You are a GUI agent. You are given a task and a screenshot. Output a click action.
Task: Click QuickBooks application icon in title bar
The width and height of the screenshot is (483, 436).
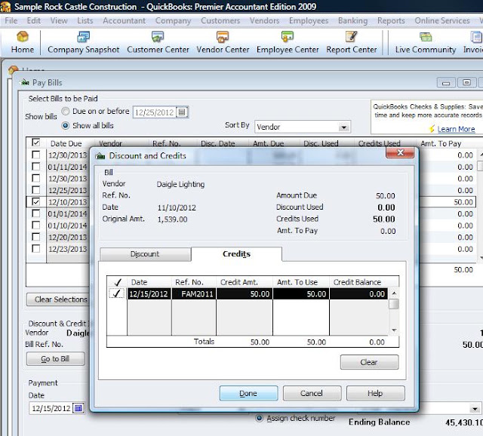point(5,7)
